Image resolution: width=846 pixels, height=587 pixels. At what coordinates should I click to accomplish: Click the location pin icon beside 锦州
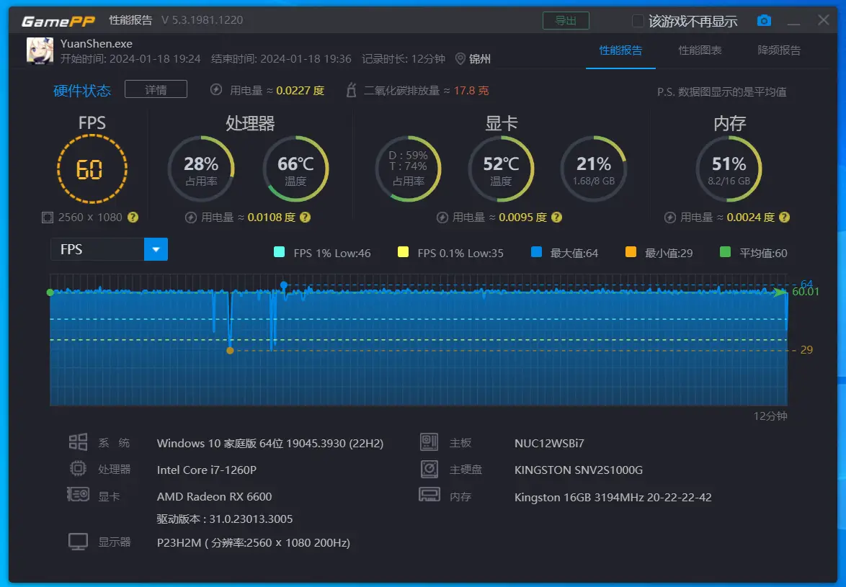click(x=460, y=59)
